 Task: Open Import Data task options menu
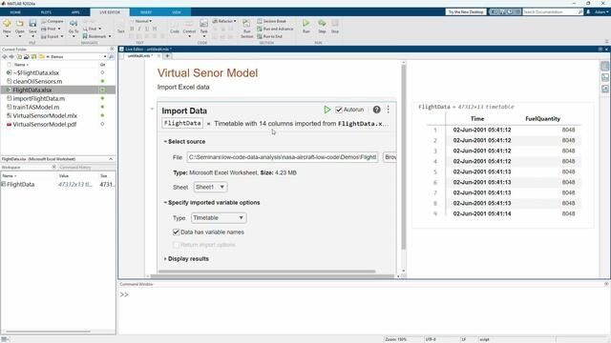tap(389, 110)
